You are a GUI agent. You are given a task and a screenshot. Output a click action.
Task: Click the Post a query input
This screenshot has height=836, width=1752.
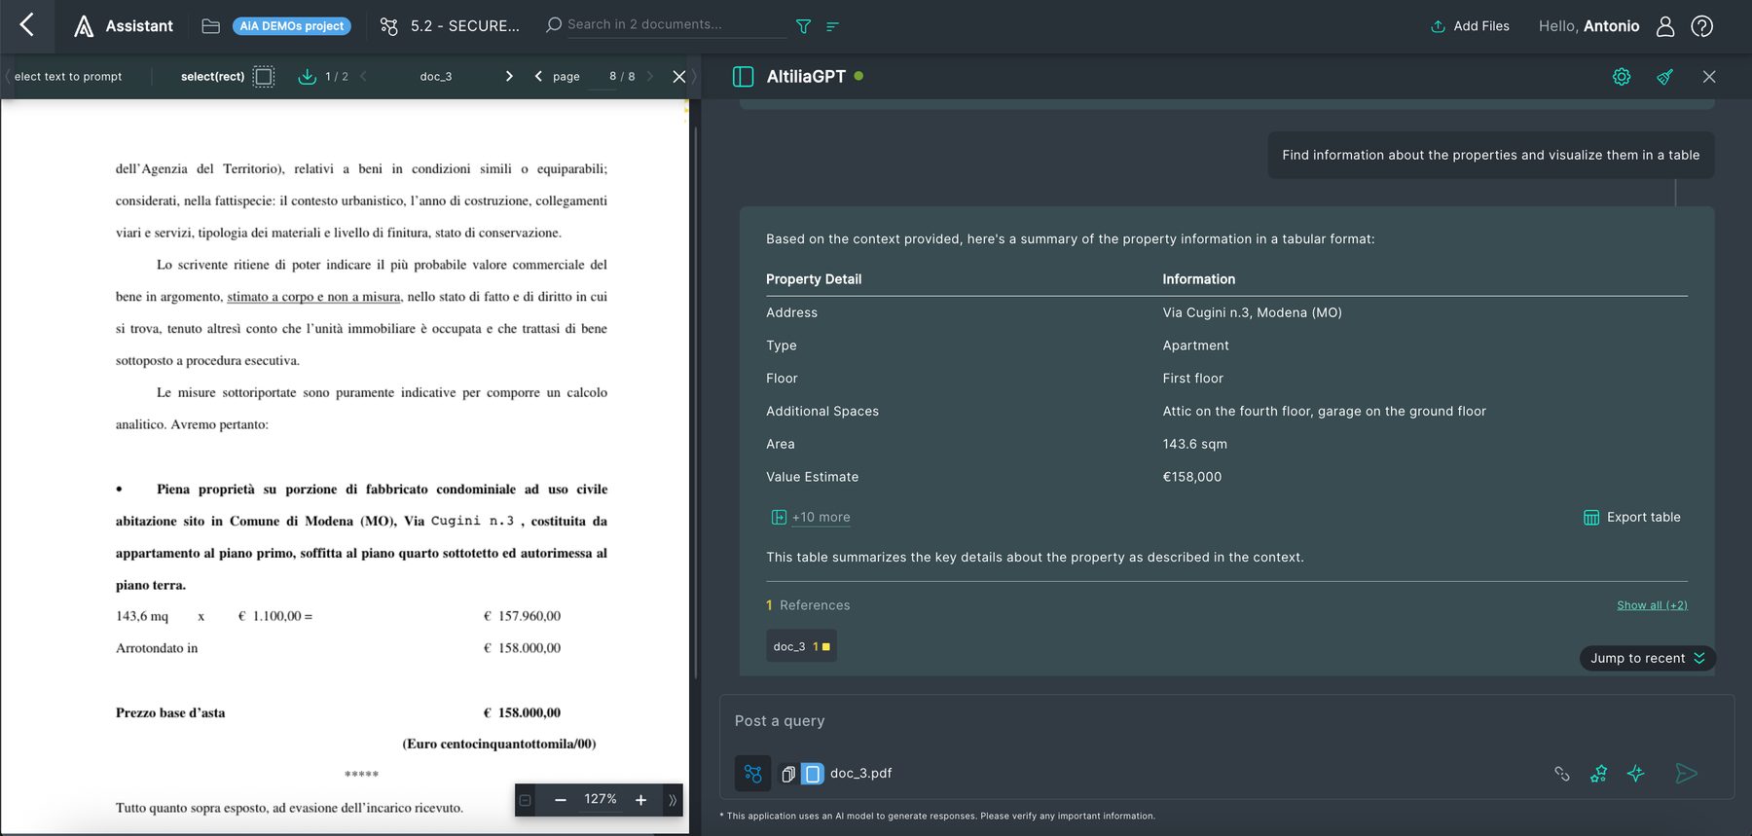(x=1226, y=721)
